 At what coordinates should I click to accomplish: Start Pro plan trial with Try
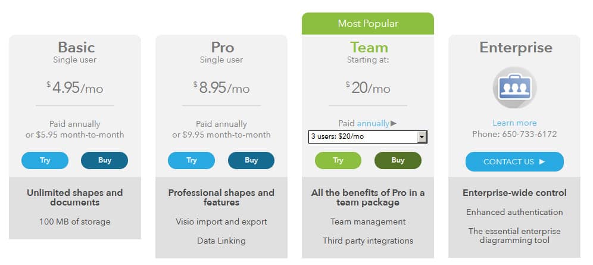[x=191, y=160]
